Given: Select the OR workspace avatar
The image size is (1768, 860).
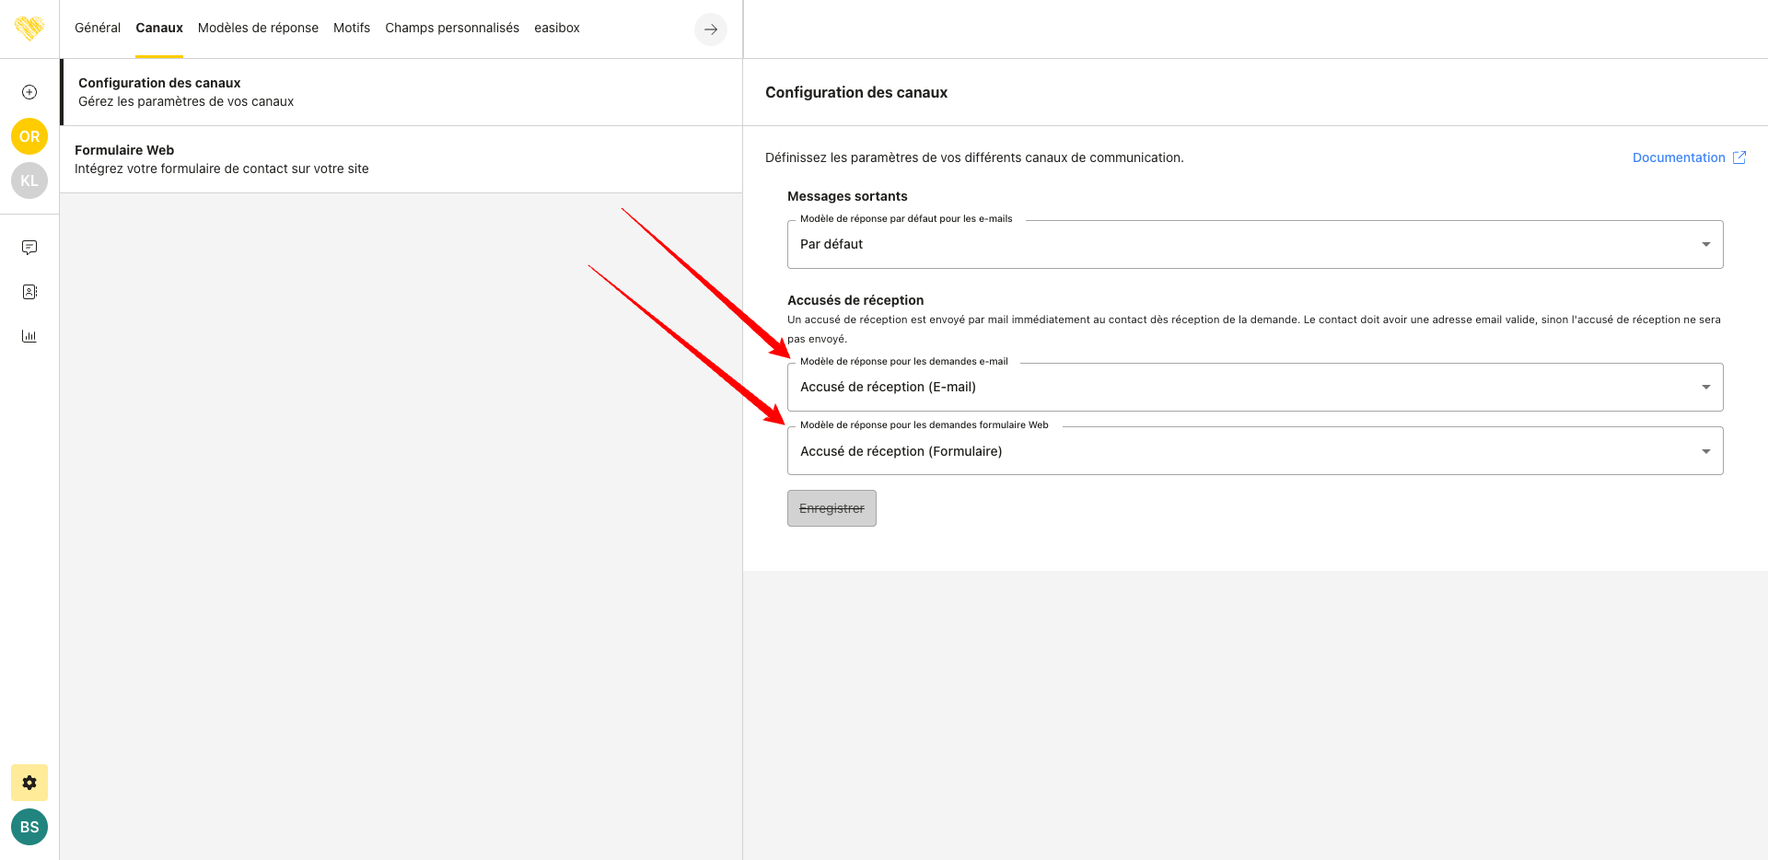Looking at the screenshot, I should tap(29, 136).
